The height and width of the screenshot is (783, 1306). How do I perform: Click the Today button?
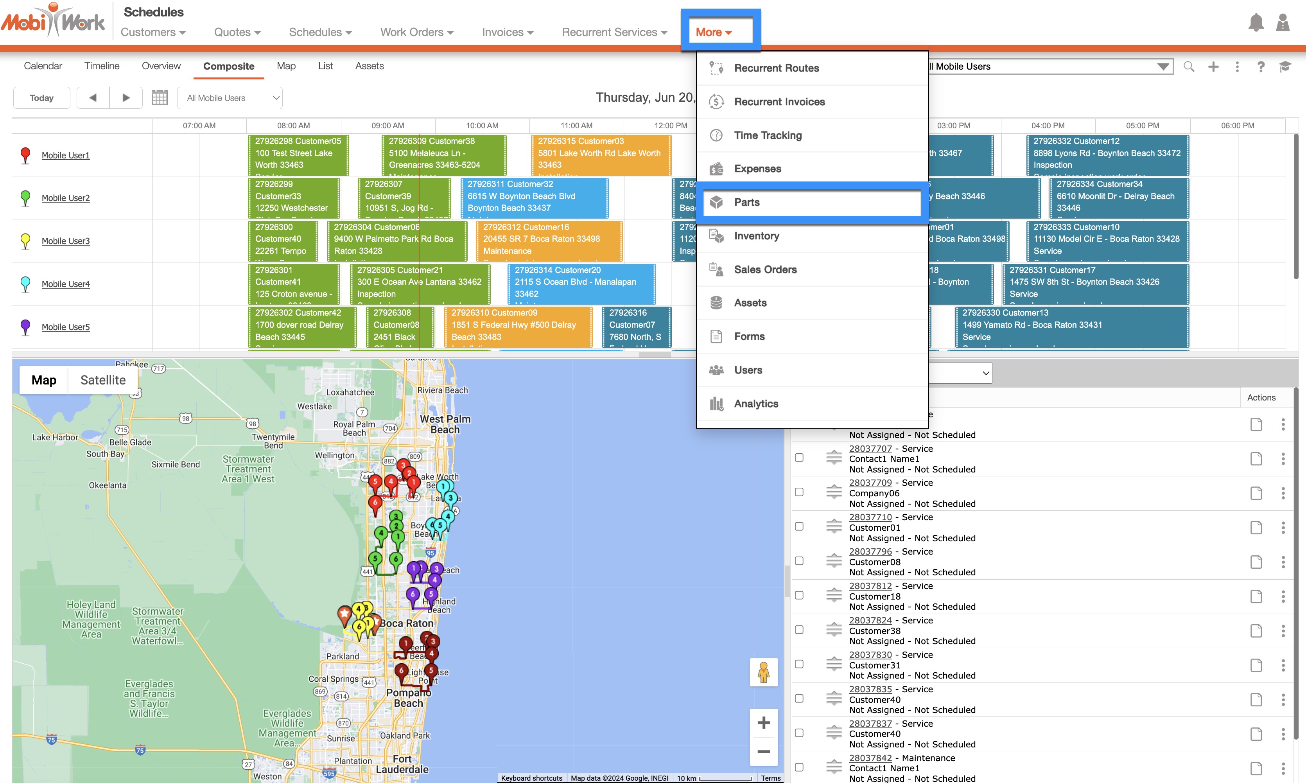tap(42, 98)
